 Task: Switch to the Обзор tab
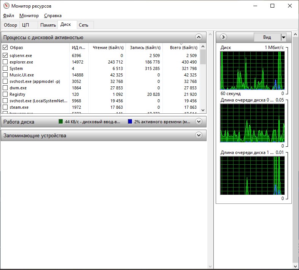tap(11, 25)
